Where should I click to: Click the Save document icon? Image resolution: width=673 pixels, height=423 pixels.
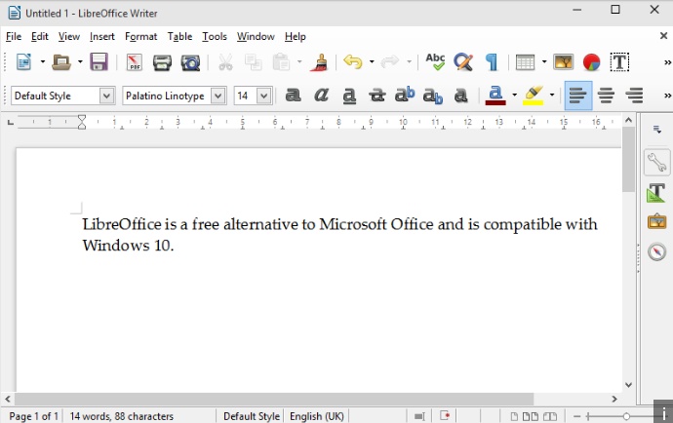tap(99, 62)
